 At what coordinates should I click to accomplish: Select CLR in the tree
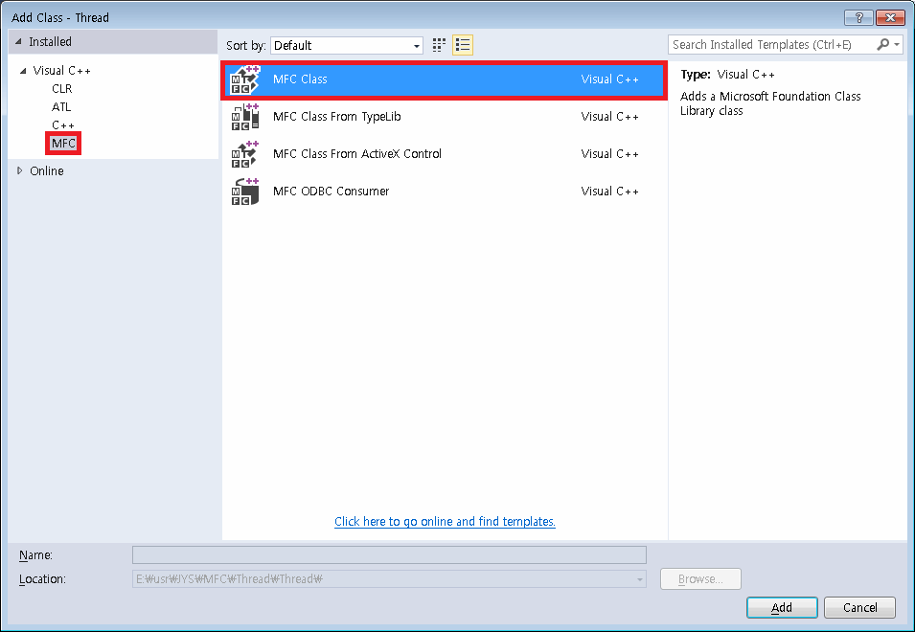pos(62,89)
